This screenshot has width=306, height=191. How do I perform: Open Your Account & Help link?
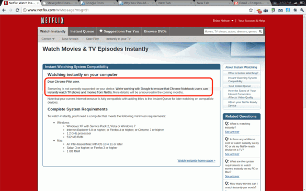coord(252,21)
